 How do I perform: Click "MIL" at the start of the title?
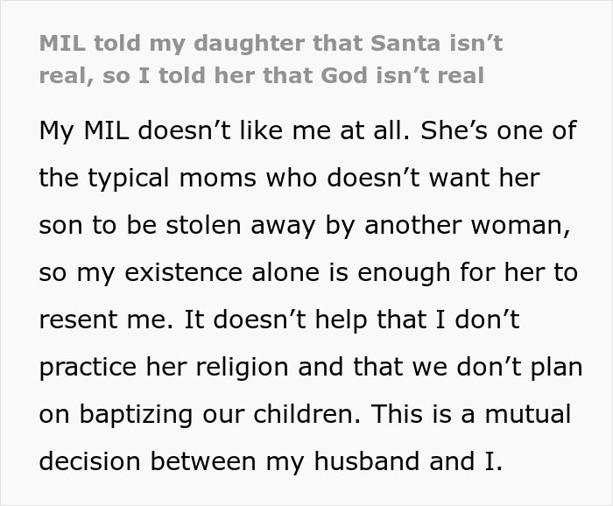pos(61,44)
